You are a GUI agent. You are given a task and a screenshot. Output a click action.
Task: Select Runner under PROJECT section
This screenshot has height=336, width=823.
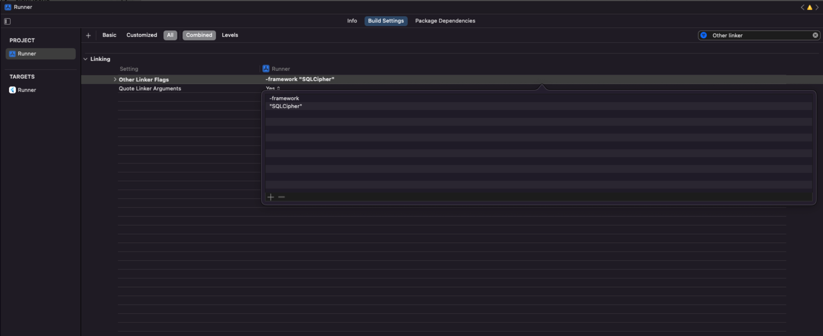pos(41,54)
